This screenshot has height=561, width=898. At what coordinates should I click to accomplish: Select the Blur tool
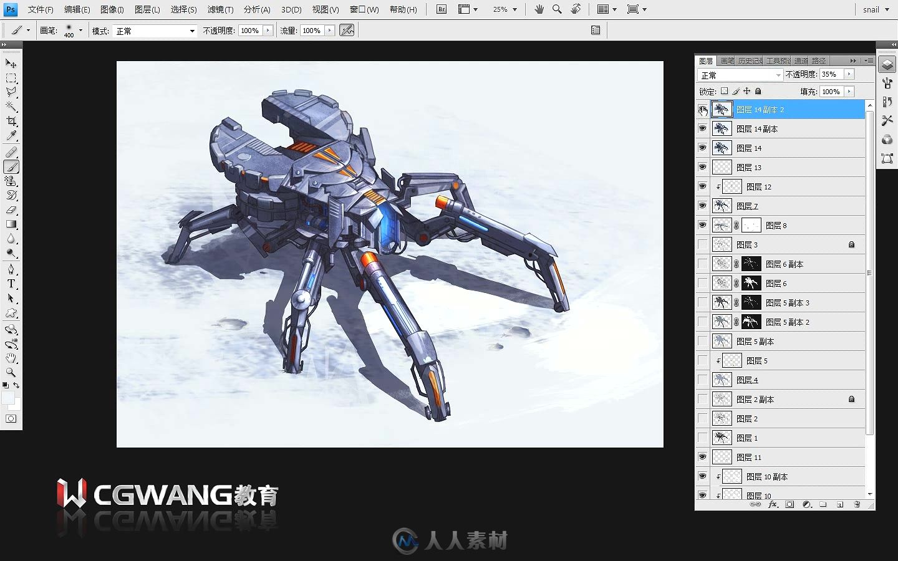click(x=11, y=238)
